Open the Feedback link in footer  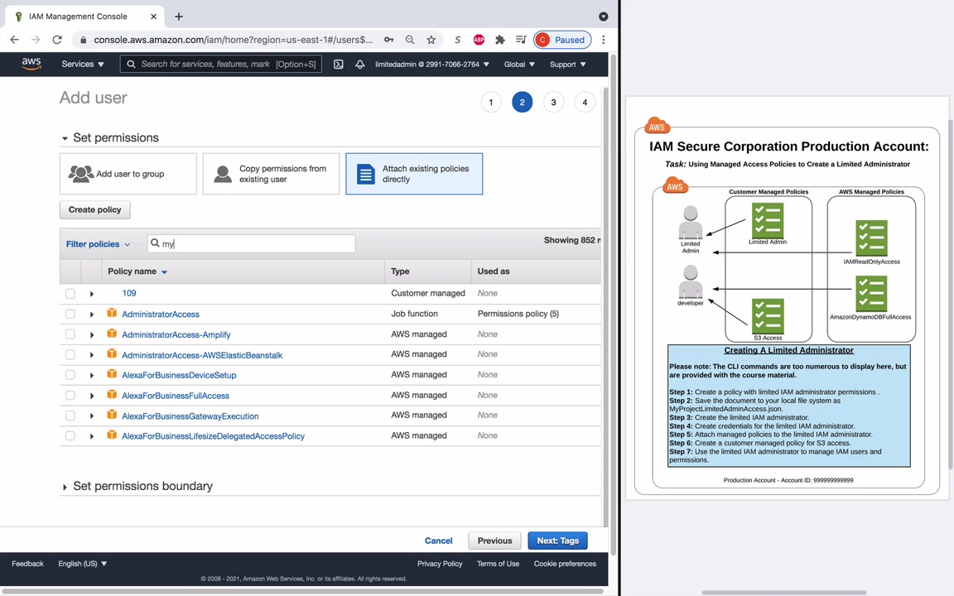27,564
